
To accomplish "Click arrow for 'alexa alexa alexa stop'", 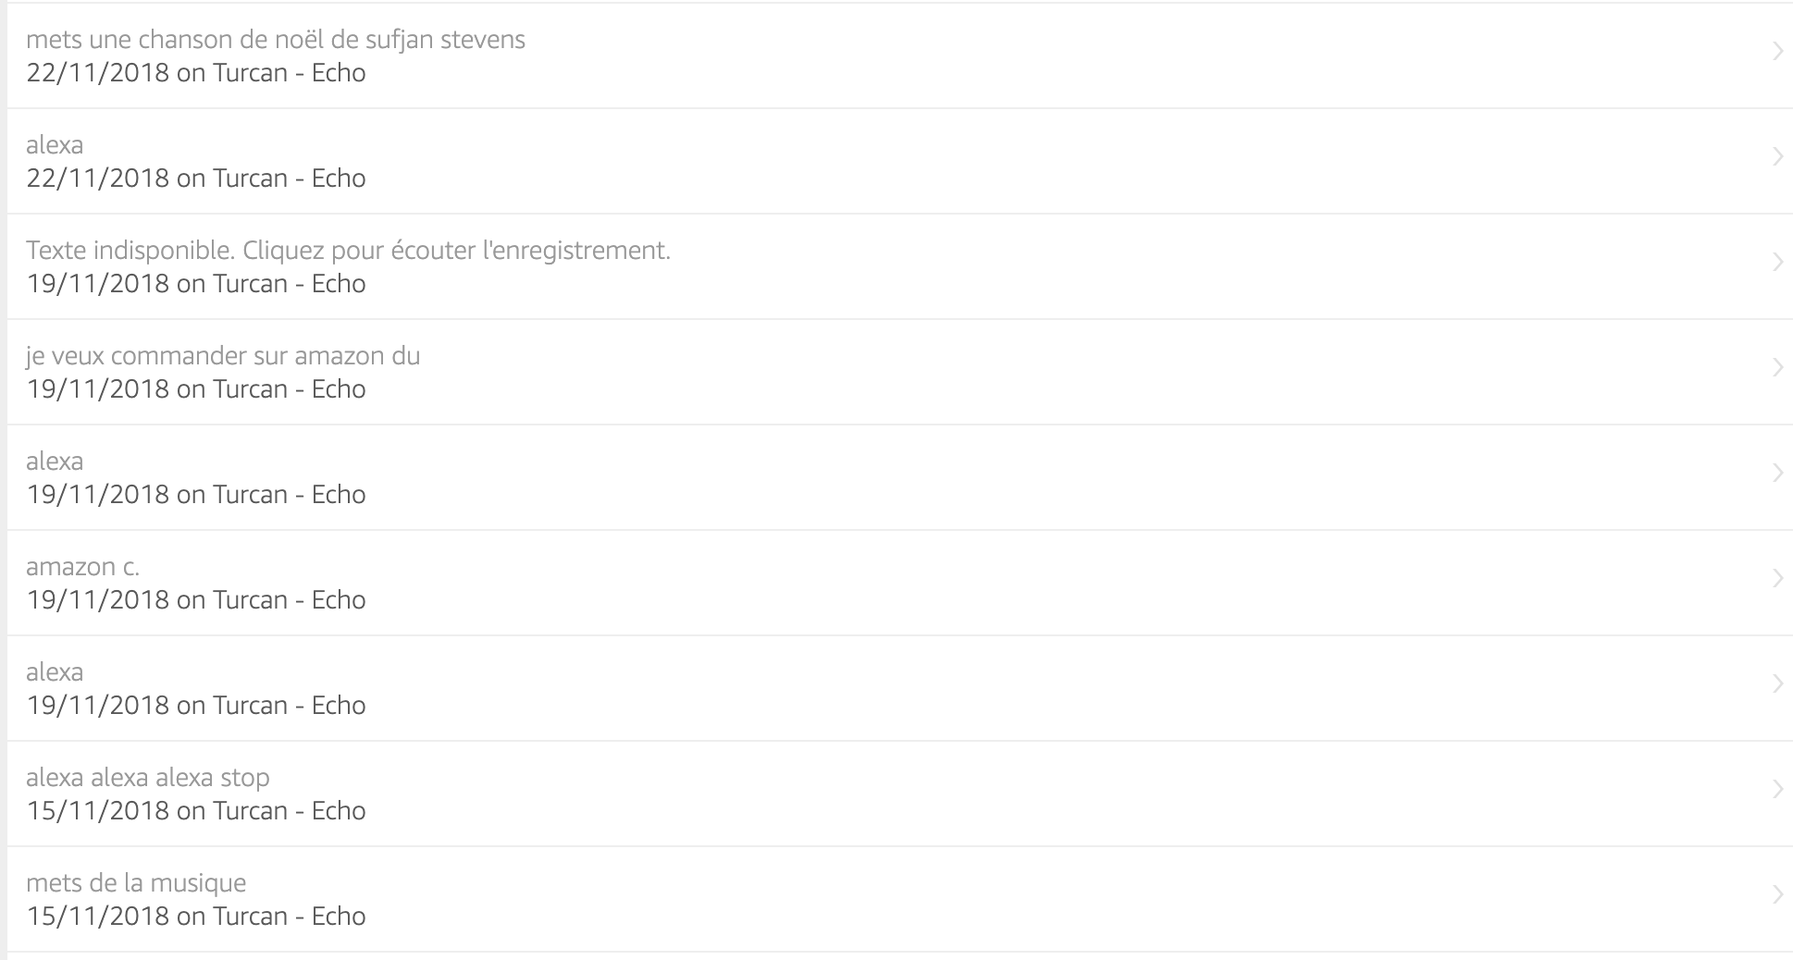I will click(1777, 790).
